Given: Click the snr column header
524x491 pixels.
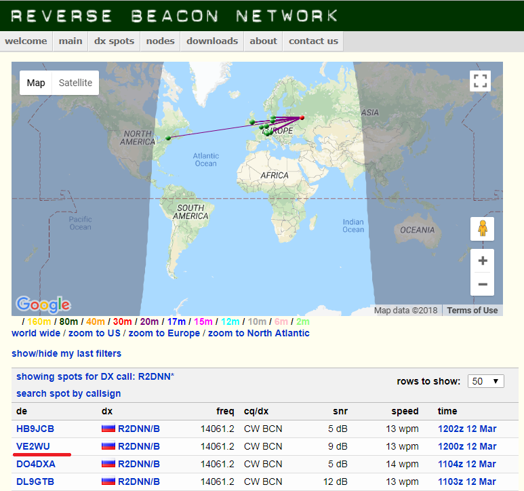Looking at the screenshot, I should (340, 411).
